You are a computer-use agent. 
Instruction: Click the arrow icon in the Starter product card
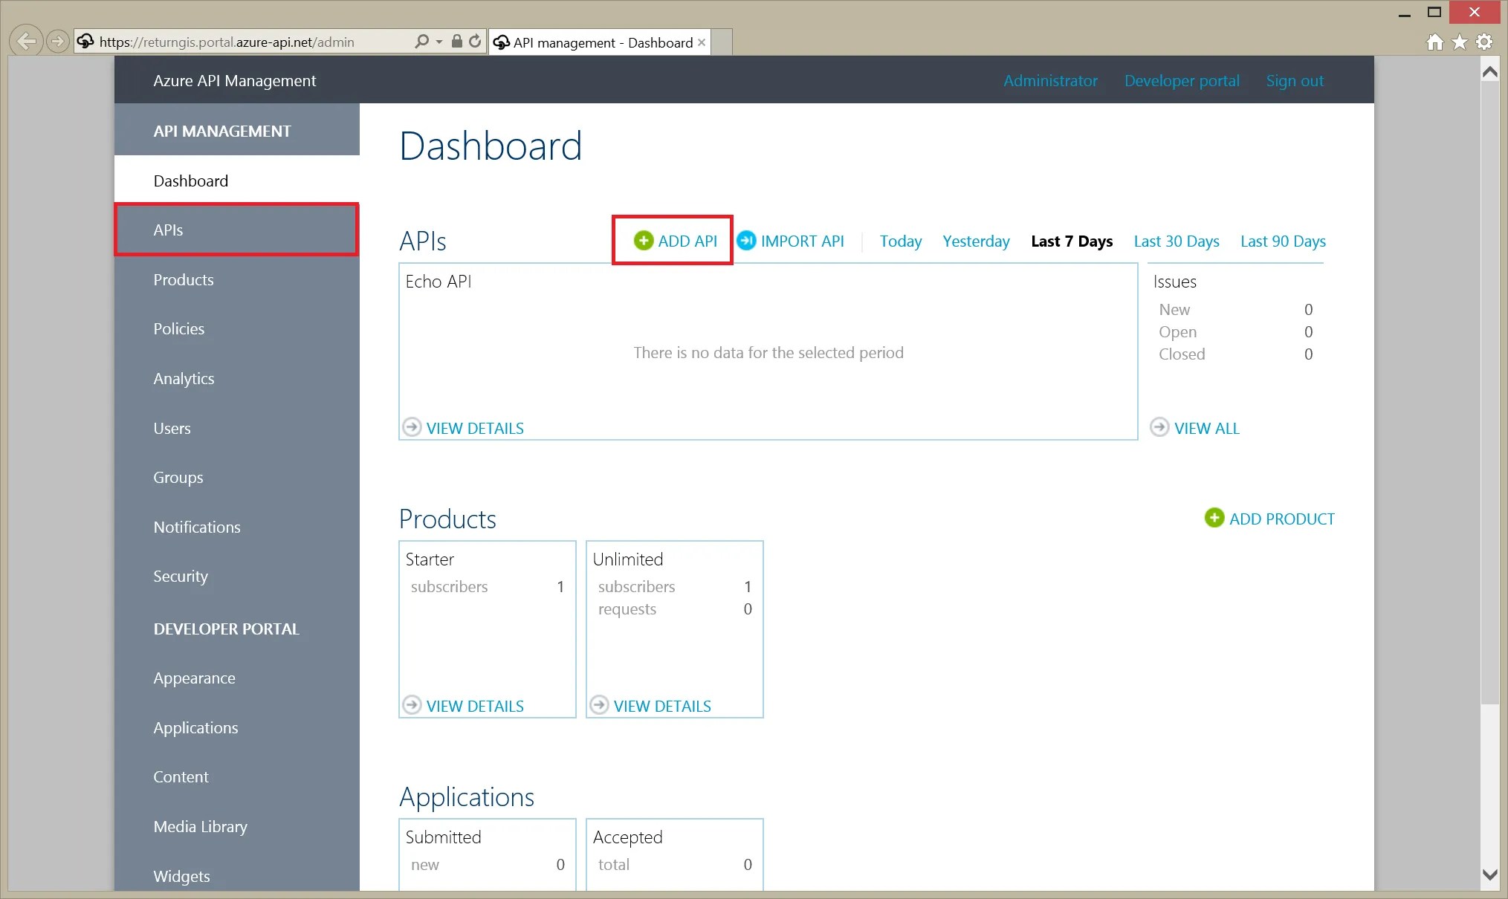tap(412, 705)
